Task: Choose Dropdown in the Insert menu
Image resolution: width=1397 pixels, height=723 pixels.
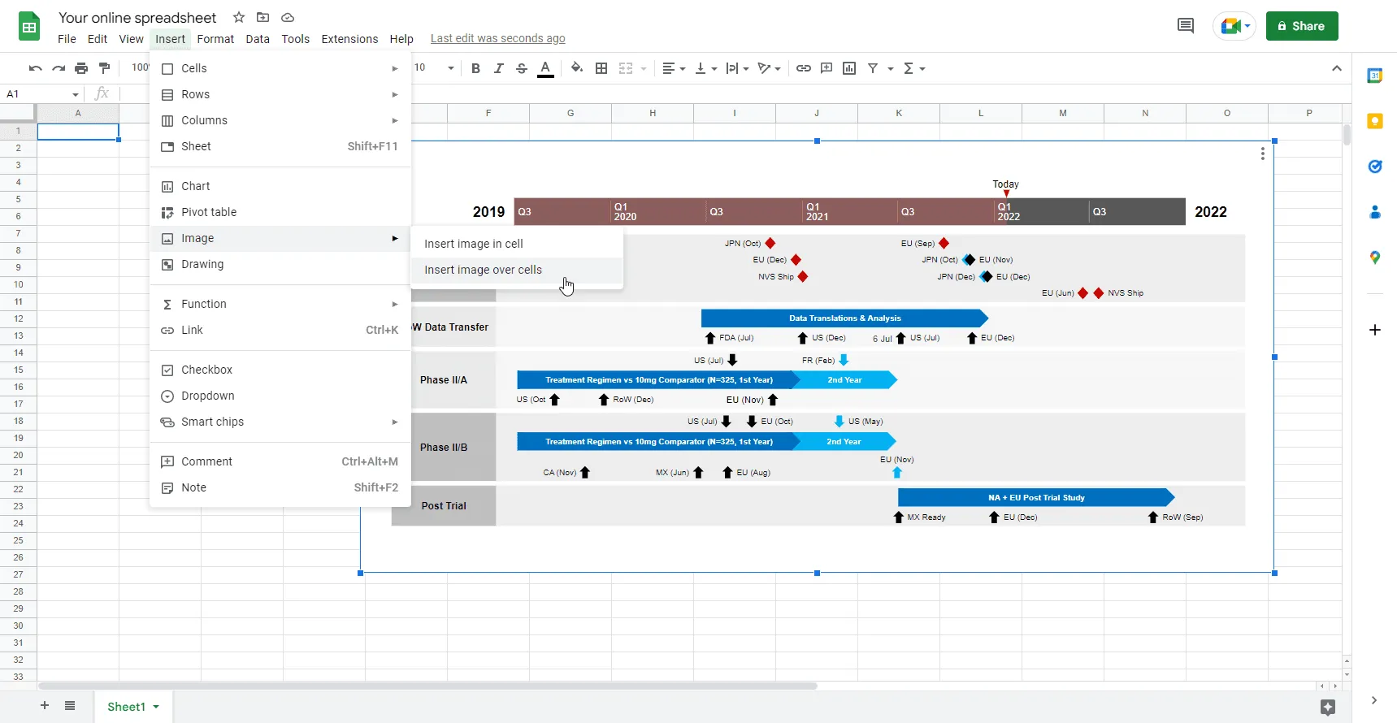Action: (x=207, y=396)
